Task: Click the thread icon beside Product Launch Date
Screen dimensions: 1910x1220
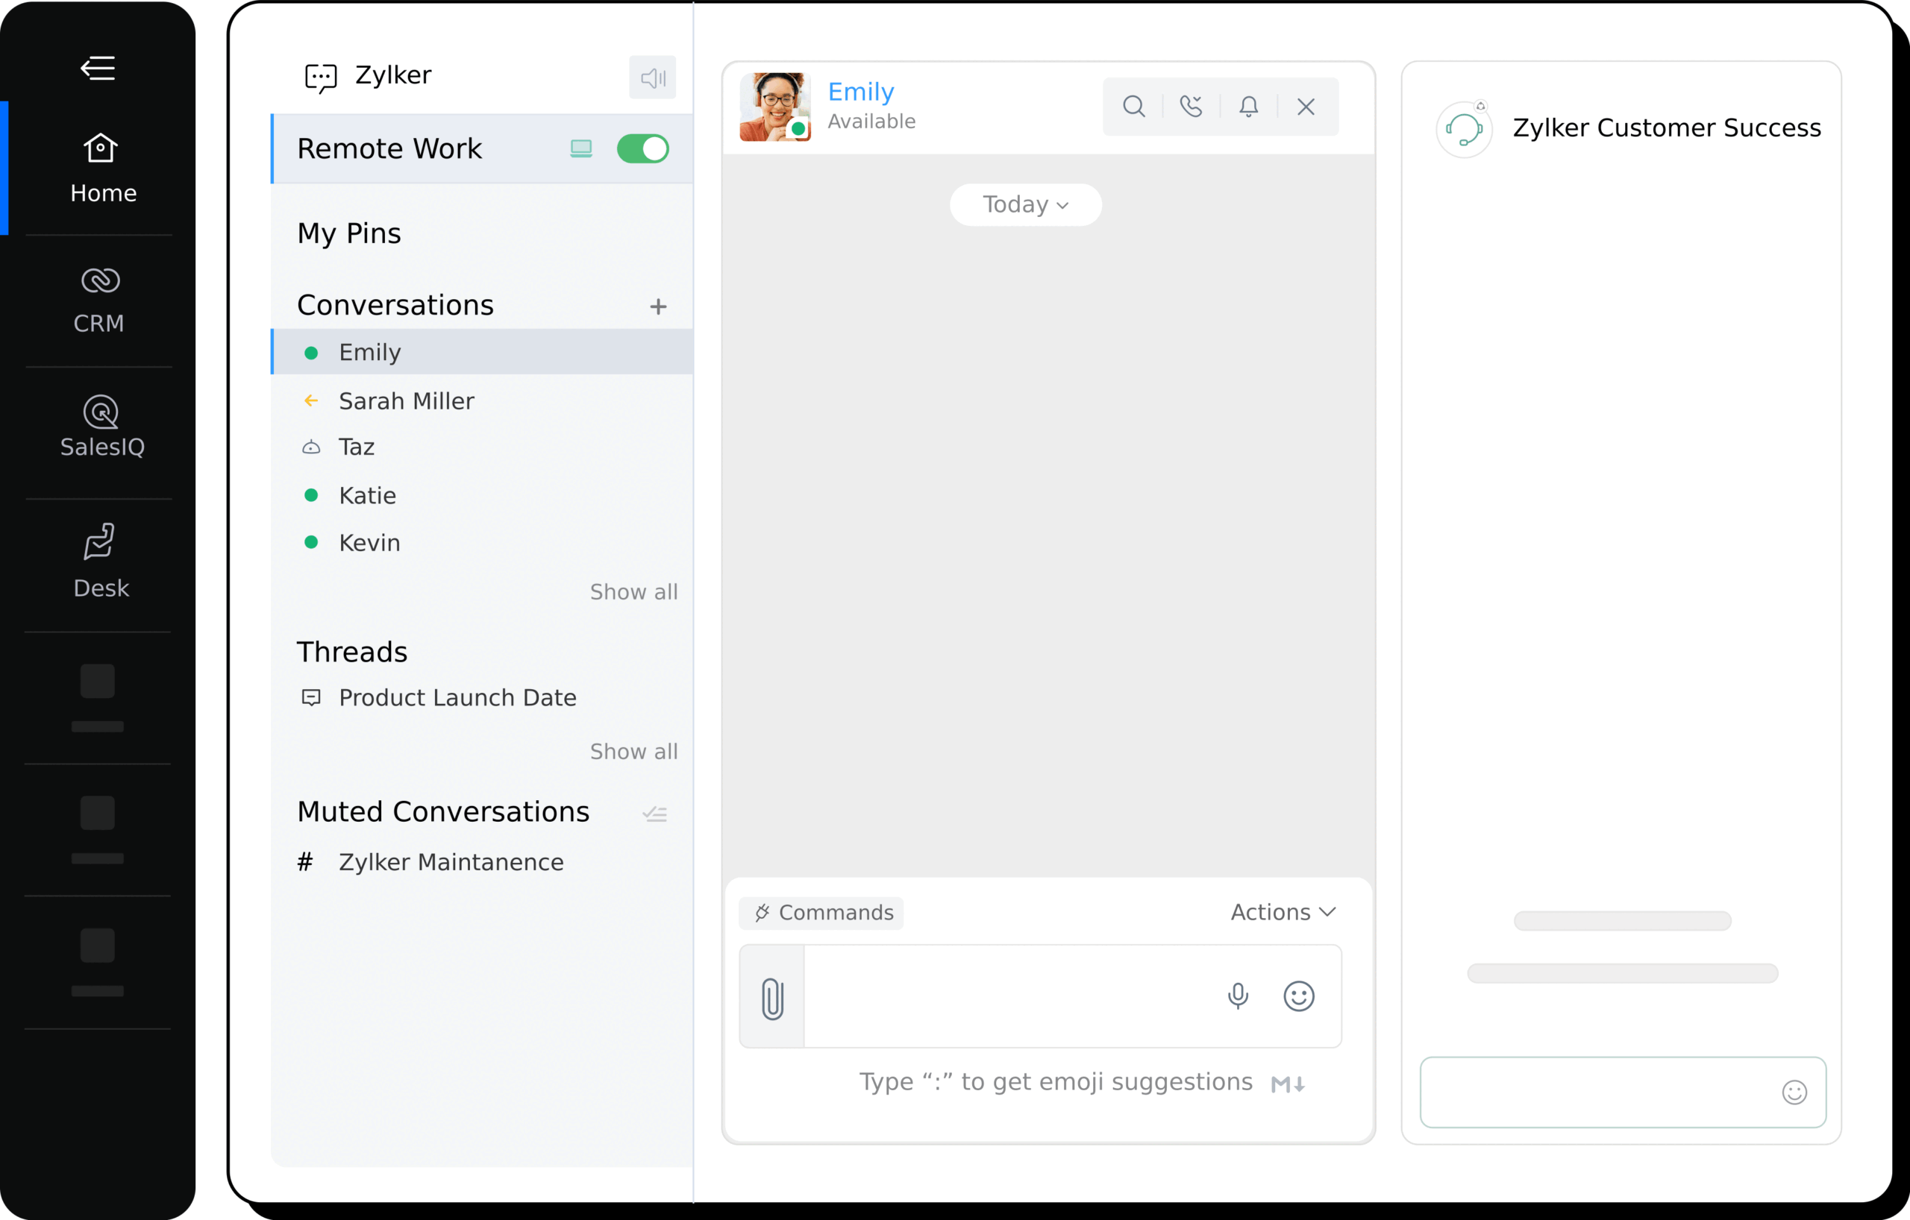Action: [x=311, y=697]
